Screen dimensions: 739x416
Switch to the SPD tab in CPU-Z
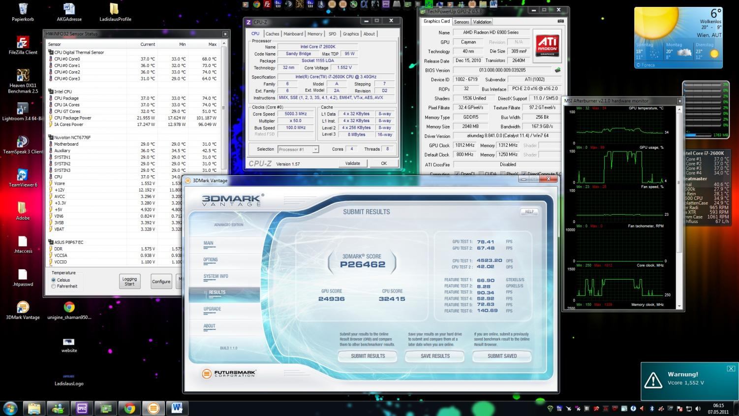coord(333,34)
